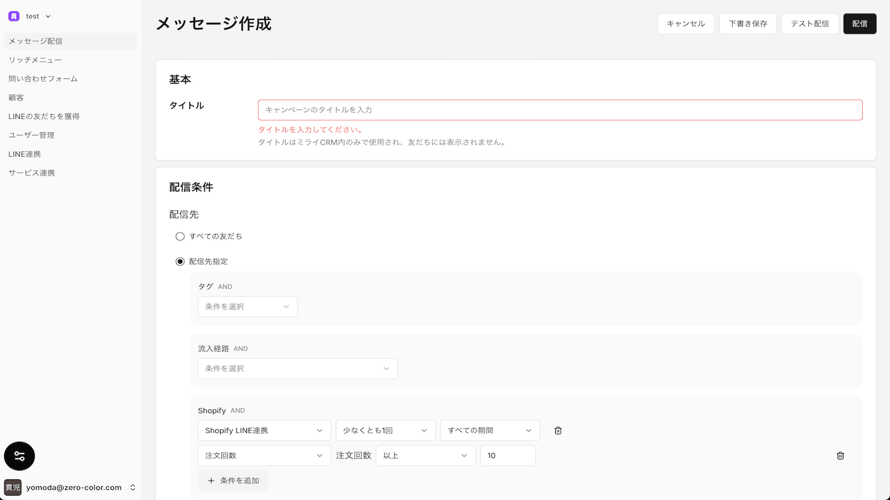Click the plus icon on 条件を追加

point(210,480)
